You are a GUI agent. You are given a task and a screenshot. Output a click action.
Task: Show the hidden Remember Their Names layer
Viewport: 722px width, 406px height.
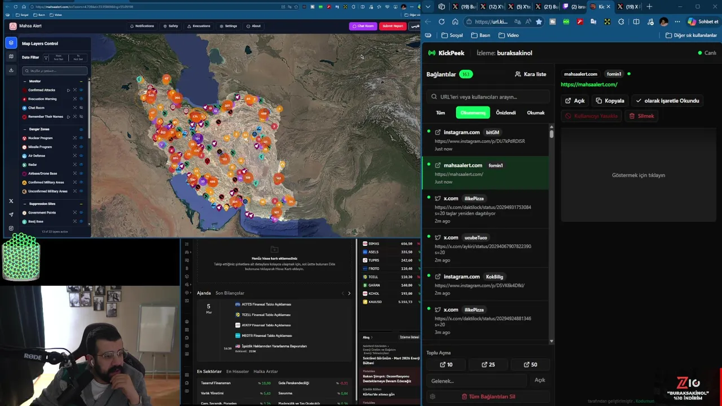pyautogui.click(x=81, y=117)
